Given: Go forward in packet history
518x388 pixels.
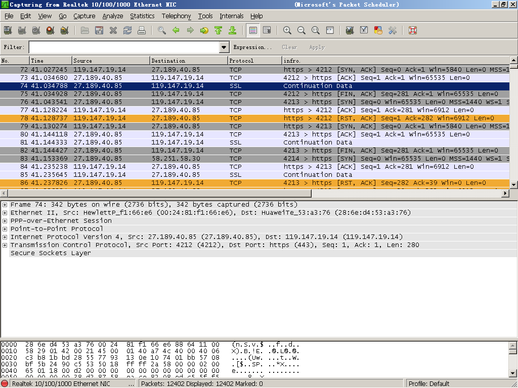Looking at the screenshot, I should [190, 30].
